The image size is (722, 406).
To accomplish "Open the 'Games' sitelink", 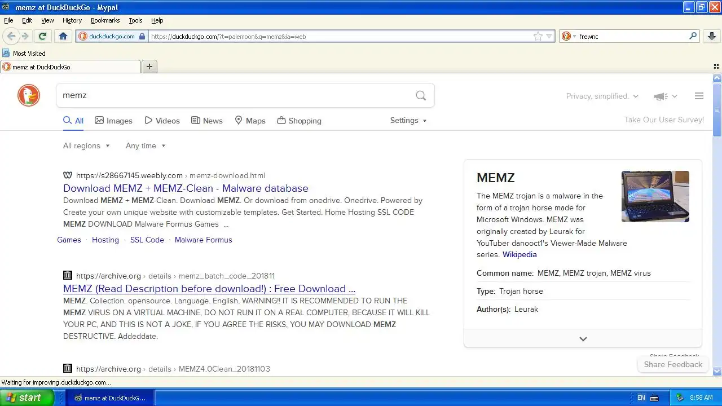I will (x=69, y=240).
